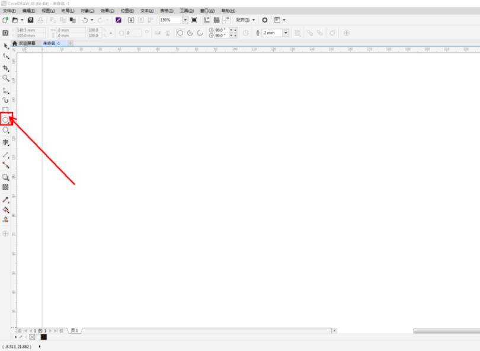Pick the white swatch in document palette
Image resolution: width=480 pixels, height=351 pixels.
(x=38, y=337)
